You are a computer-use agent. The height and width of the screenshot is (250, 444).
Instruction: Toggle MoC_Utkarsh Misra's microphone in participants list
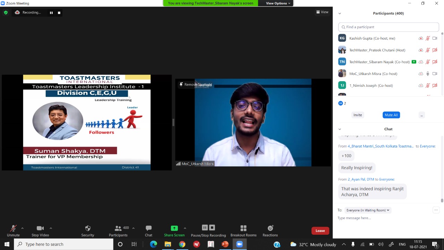click(428, 74)
